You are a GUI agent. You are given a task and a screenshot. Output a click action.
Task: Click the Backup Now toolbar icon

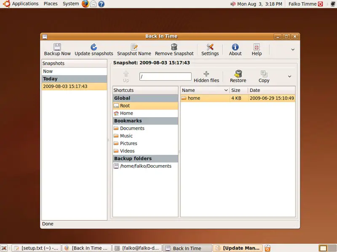(57, 47)
